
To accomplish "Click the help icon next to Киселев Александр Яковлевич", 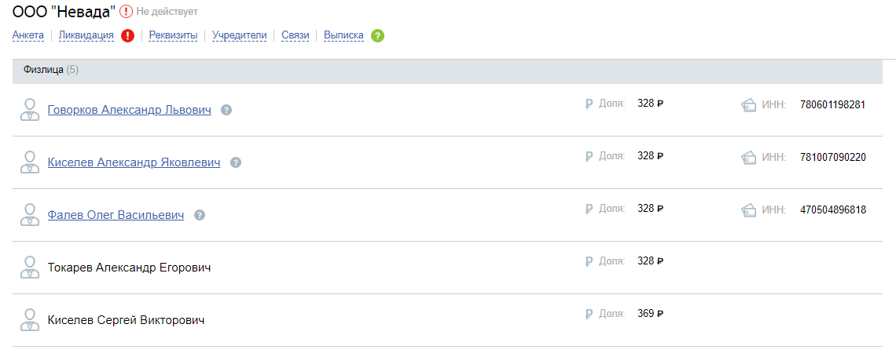I will (236, 162).
